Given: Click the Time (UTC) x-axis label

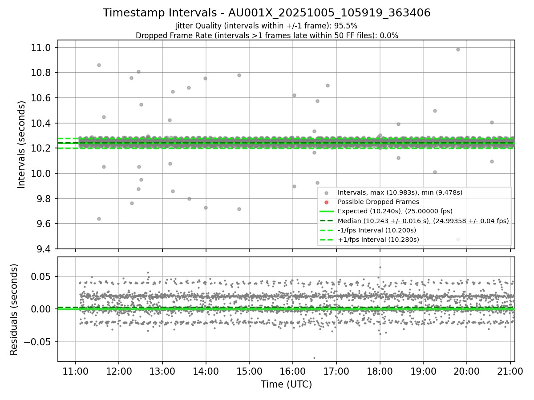Looking at the screenshot, I should tap(286, 384).
